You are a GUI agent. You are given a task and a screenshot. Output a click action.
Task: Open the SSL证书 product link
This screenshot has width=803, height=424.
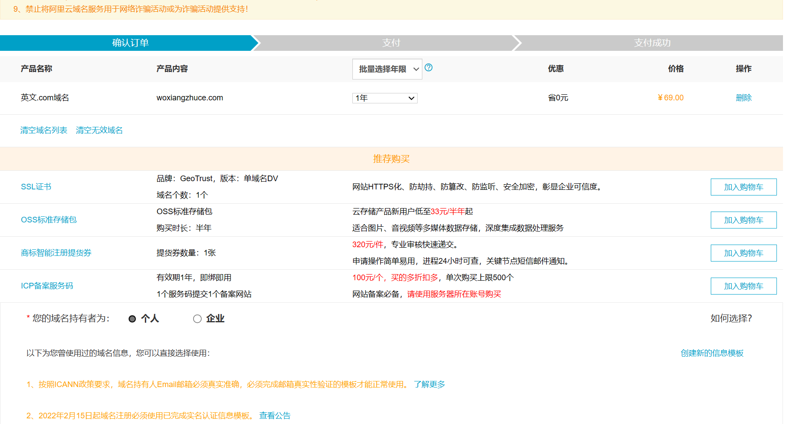pyautogui.click(x=36, y=187)
